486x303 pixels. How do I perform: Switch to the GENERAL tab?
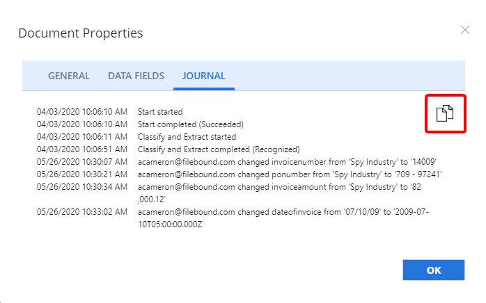[68, 76]
